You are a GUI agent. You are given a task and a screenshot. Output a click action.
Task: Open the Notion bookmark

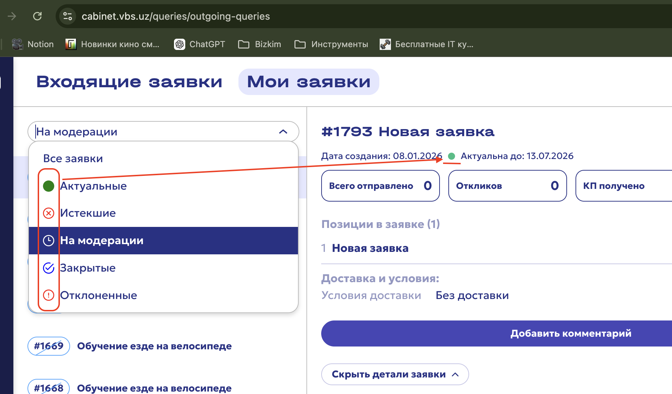[33, 44]
